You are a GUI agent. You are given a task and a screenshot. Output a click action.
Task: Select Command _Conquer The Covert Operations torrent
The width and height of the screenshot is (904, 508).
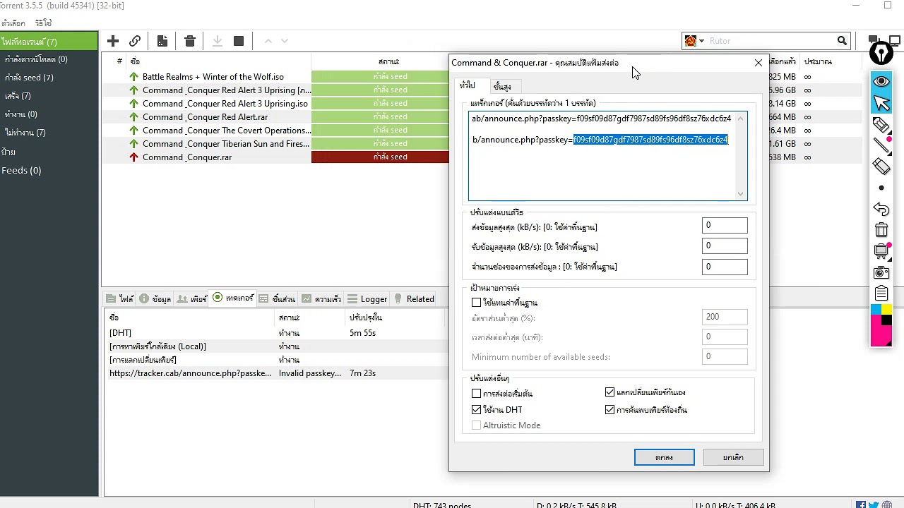227,131
